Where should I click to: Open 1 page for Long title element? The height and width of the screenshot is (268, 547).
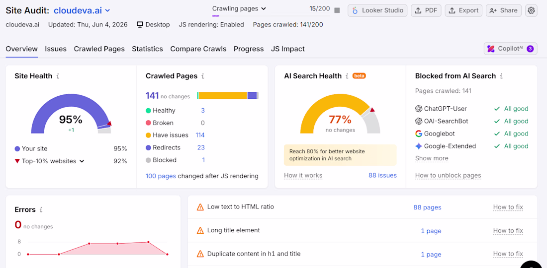tap(431, 231)
